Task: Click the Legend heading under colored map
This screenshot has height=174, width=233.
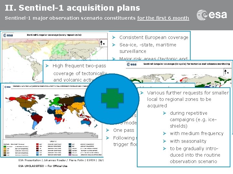Action: coord(53,141)
